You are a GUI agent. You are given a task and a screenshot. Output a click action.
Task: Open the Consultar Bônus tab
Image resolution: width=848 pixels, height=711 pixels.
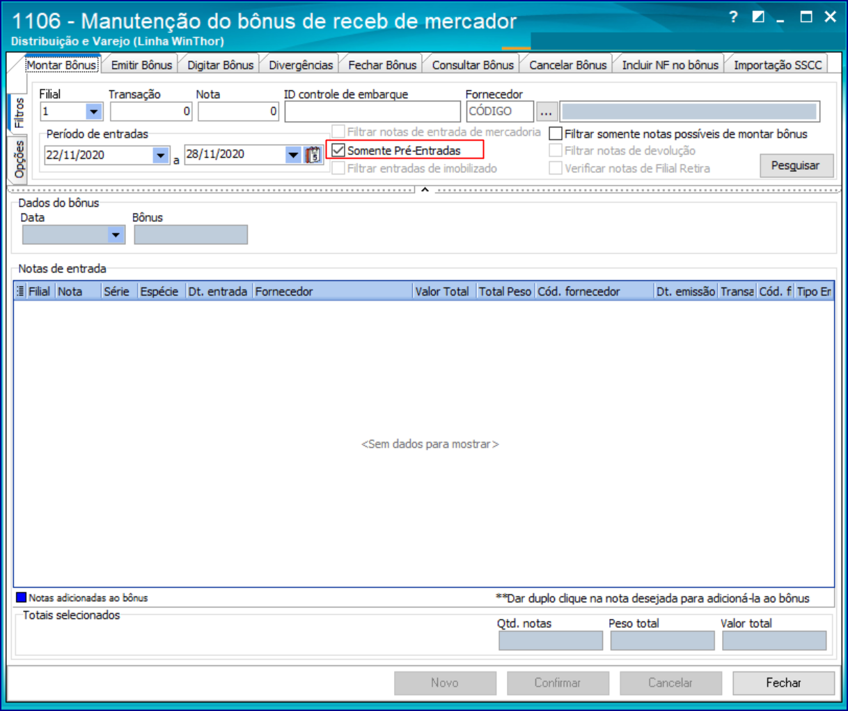(473, 65)
